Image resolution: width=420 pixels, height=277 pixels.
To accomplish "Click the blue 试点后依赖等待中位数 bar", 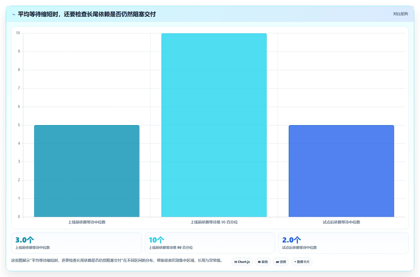I will [x=341, y=171].
